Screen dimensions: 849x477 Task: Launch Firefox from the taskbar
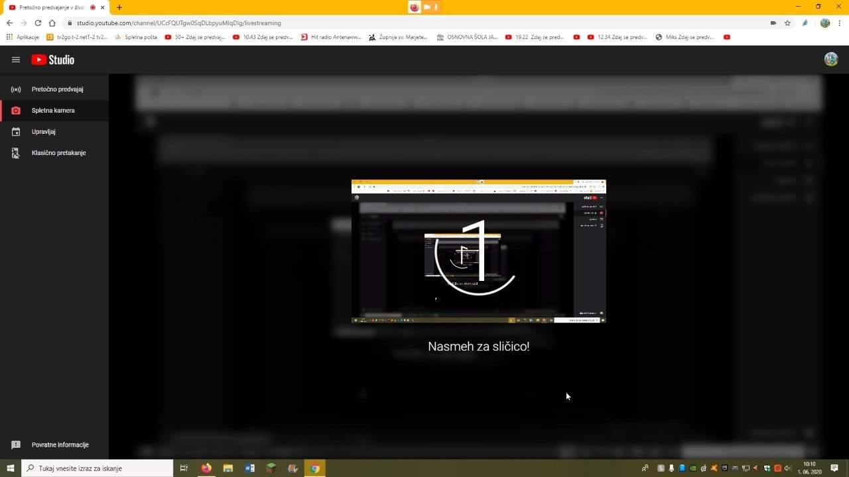(x=206, y=468)
